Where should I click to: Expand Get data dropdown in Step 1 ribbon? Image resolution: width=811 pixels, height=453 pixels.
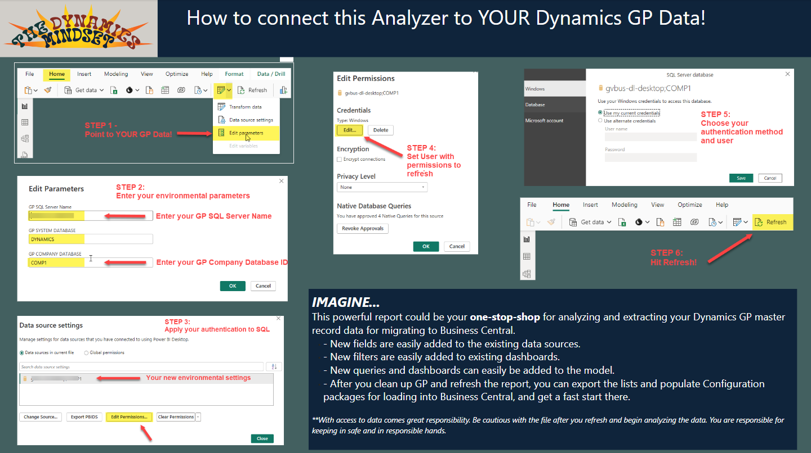tap(101, 90)
